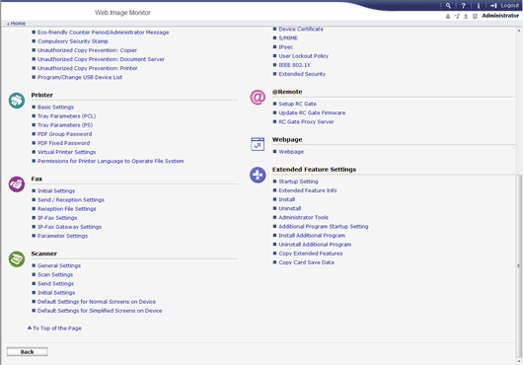Screen dimensions: 523x365
Task: Open Copy Extended Features
Action: (311, 254)
